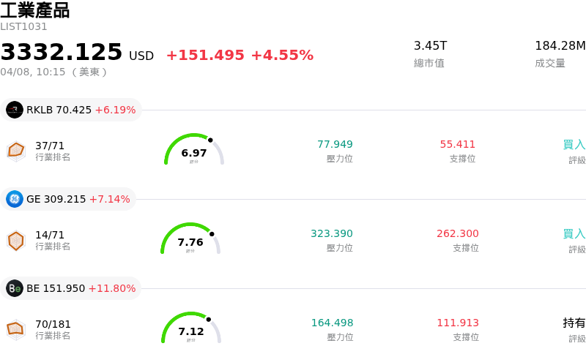The width and height of the screenshot is (586, 357).
Task: Click BE resistance level 164.498
Action: 332,323
